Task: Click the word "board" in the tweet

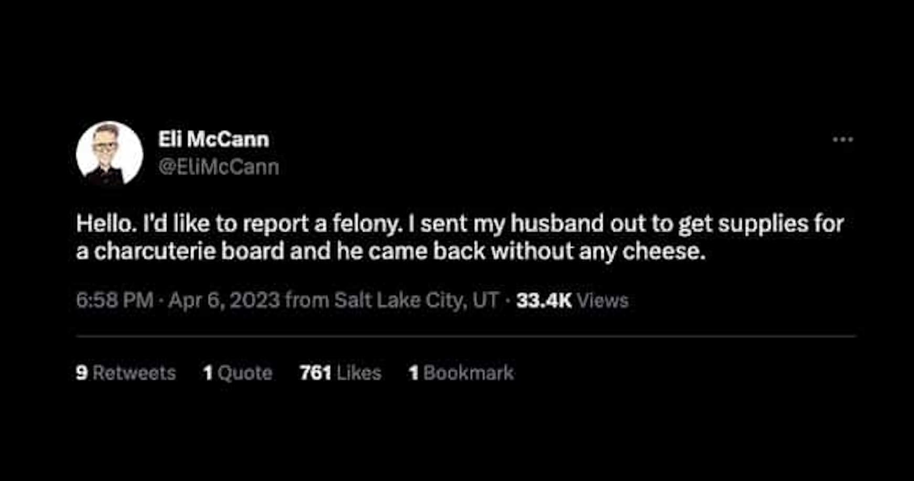Action: click(252, 252)
